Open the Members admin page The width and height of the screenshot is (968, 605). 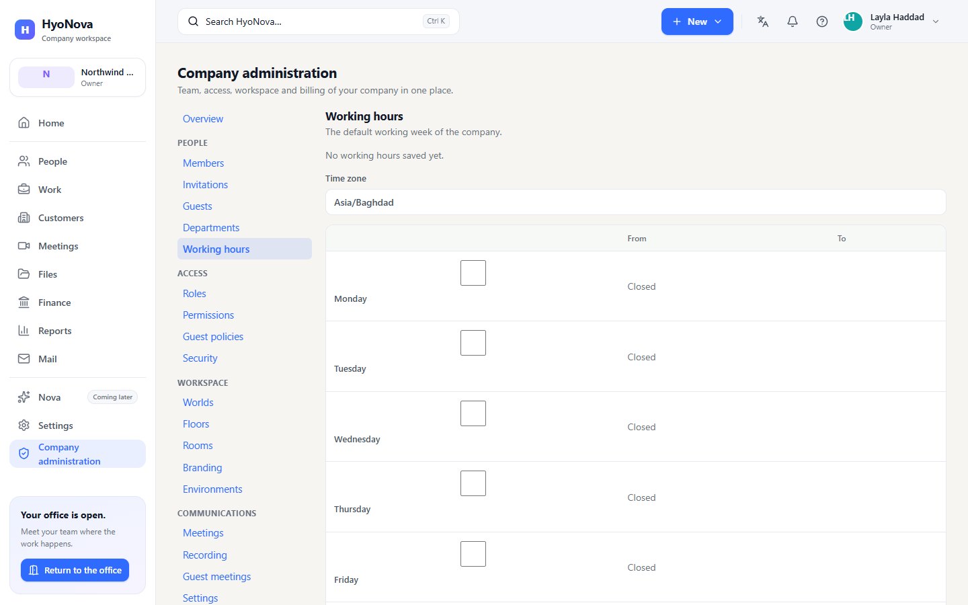(203, 163)
